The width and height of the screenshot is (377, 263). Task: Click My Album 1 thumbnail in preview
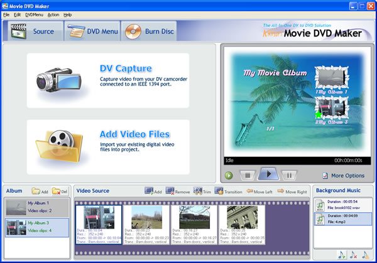tap(332, 77)
